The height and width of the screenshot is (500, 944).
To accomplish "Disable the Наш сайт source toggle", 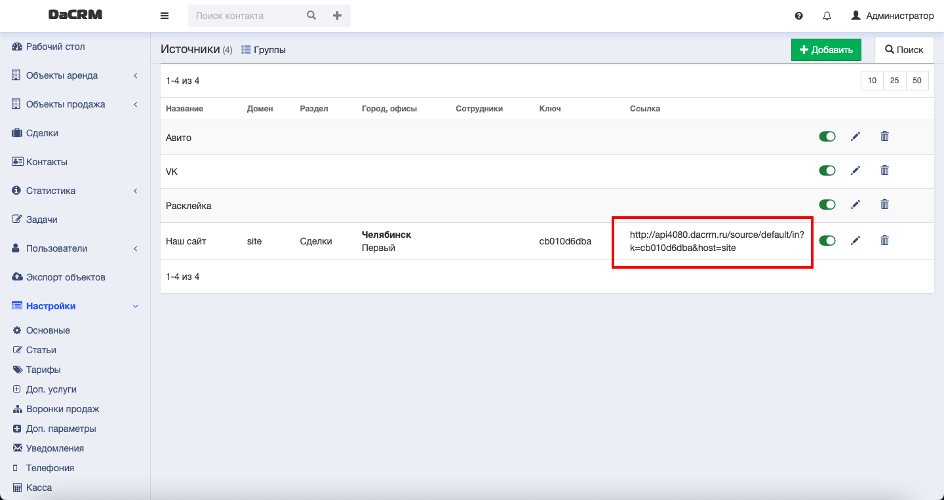I will 827,240.
